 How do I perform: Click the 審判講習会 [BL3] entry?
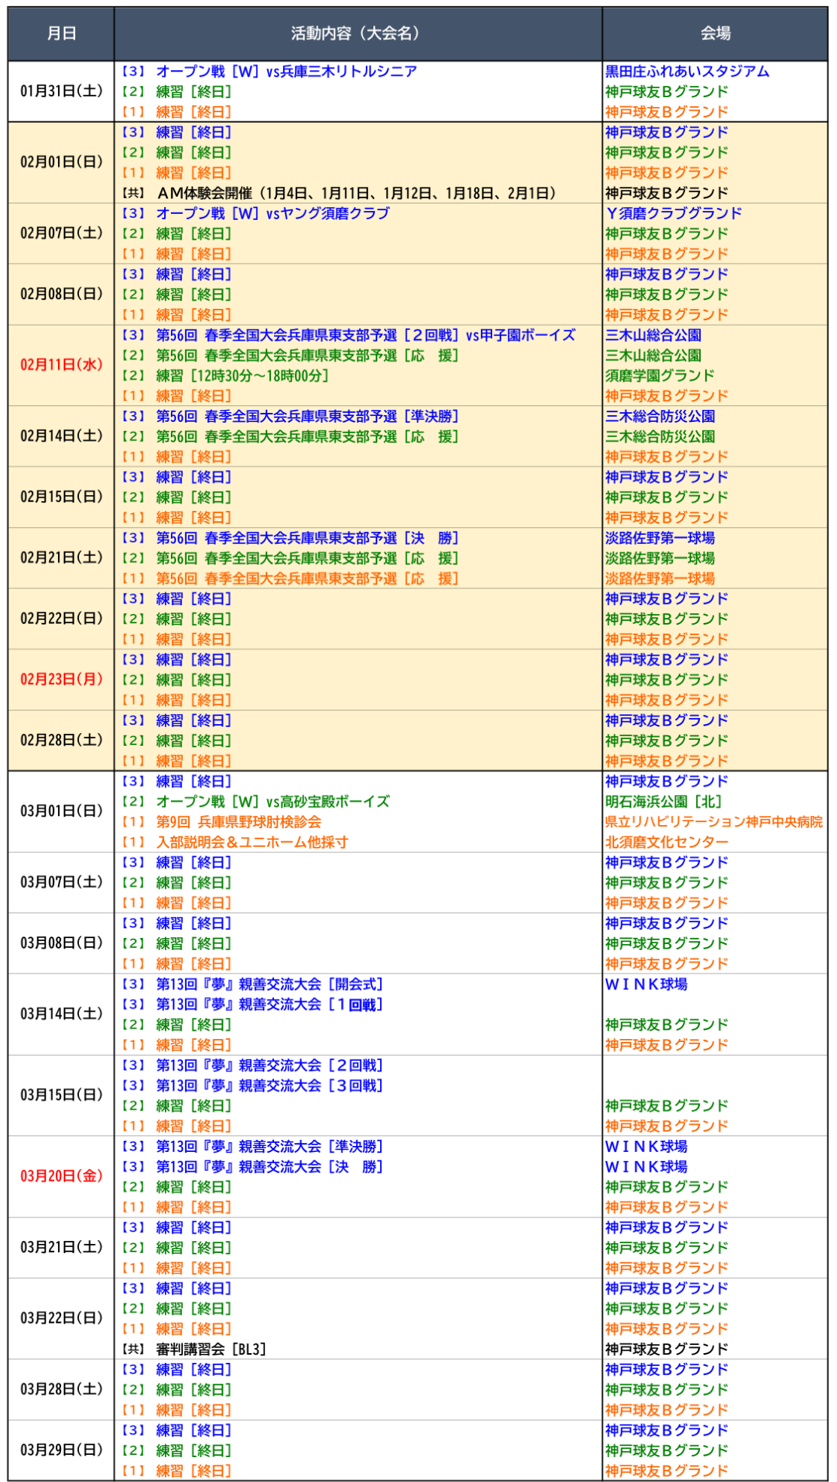click(x=211, y=1349)
